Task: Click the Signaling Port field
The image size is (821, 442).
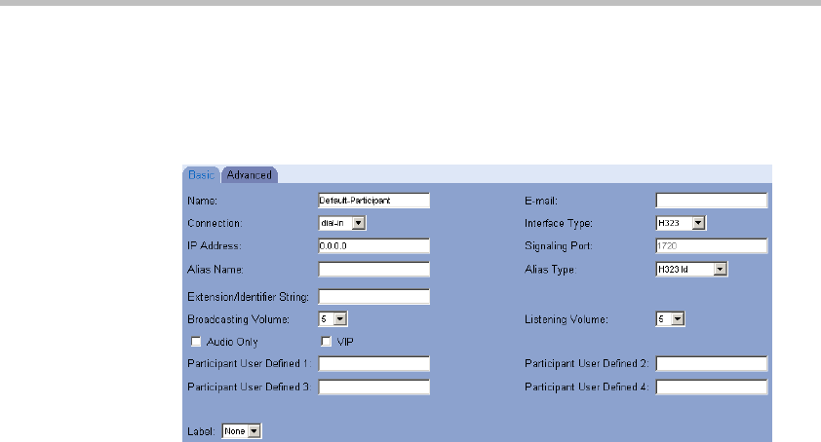Action: (712, 246)
